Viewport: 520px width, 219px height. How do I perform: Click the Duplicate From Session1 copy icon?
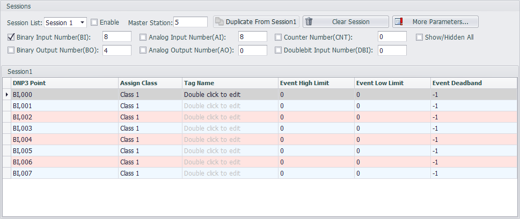click(219, 22)
